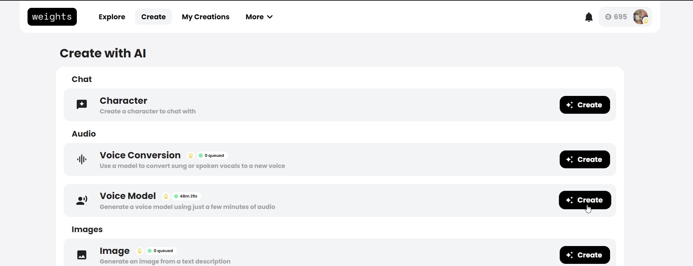This screenshot has height=266, width=693.
Task: Go to the Explore tab
Action: (112, 17)
